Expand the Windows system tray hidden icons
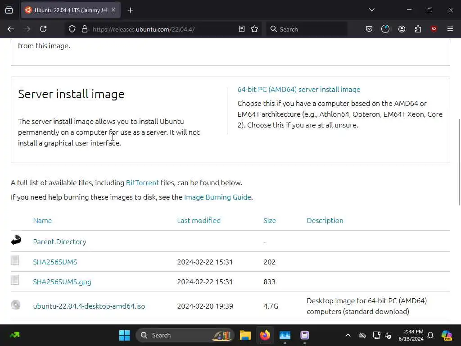 348,335
